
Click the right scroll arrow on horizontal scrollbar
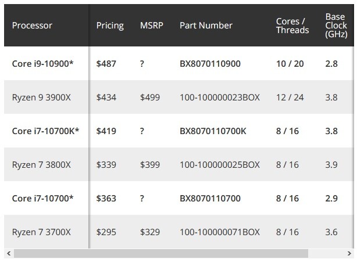click(349, 254)
